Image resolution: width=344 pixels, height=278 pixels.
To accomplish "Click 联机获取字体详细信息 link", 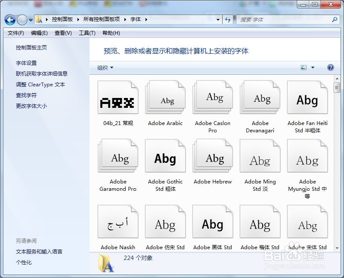I will (x=42, y=73).
